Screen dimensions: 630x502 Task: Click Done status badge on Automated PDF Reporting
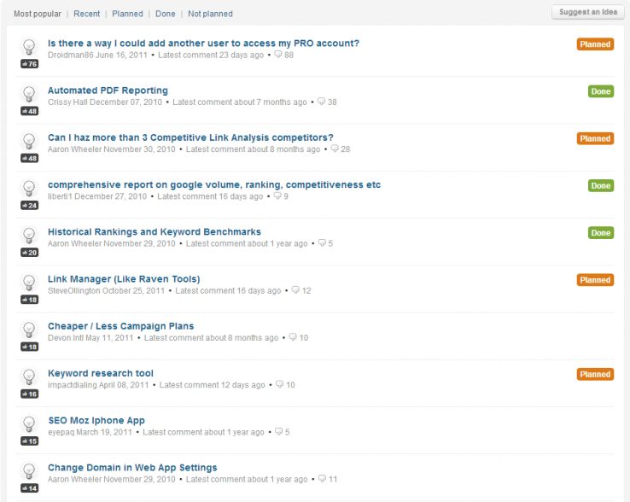click(x=600, y=91)
